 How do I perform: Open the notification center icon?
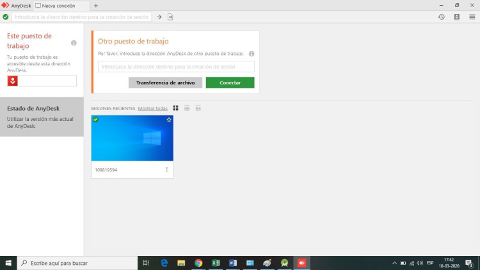[469, 263]
